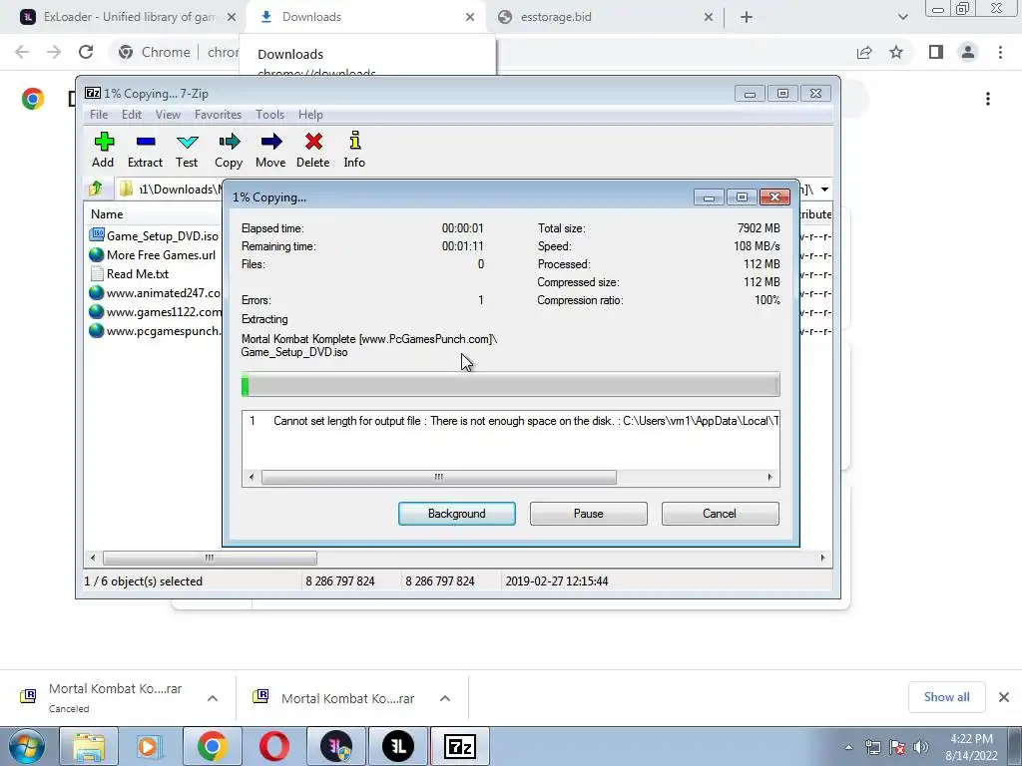Switch to the ExLoader browser tab
Viewport: 1022px width, 766px height.
click(129, 17)
